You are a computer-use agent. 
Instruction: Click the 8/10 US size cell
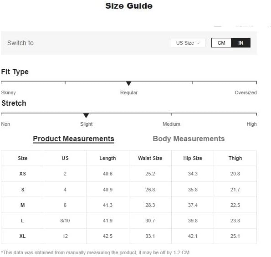pos(65,221)
